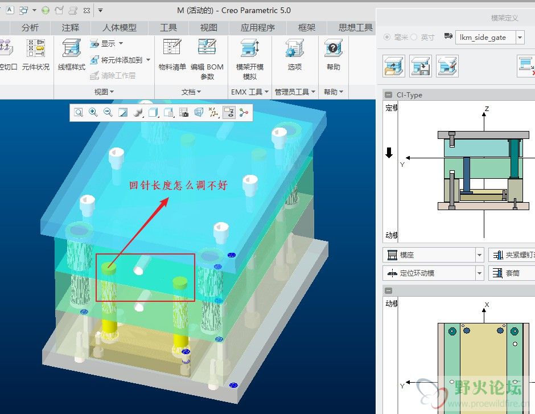Switch to the 人体模型 ribbon tab
The height and width of the screenshot is (414, 535).
pos(120,28)
